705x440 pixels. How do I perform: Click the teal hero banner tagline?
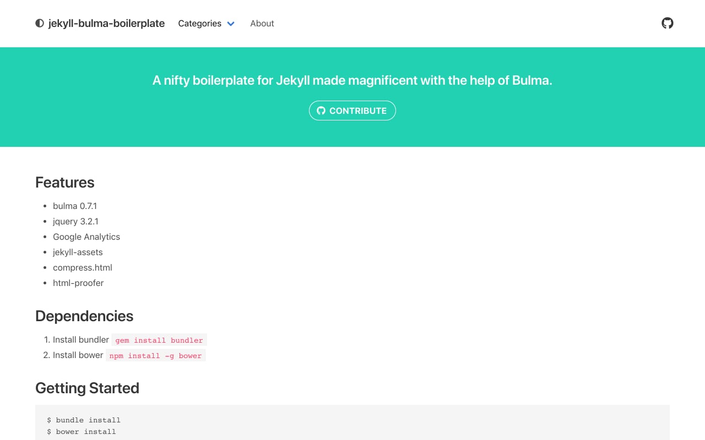[x=352, y=80]
